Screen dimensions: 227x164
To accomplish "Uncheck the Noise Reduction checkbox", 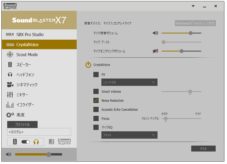I will tap(96, 100).
